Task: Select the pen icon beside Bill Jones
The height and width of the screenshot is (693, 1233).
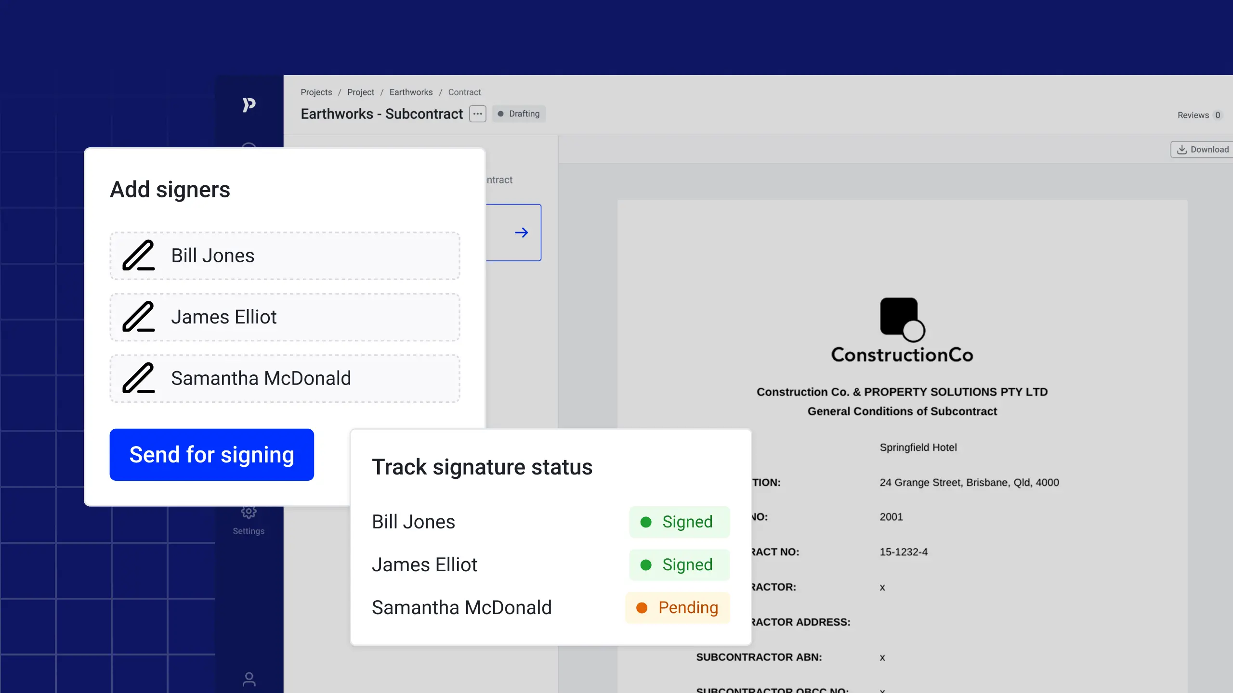Action: coord(138,256)
